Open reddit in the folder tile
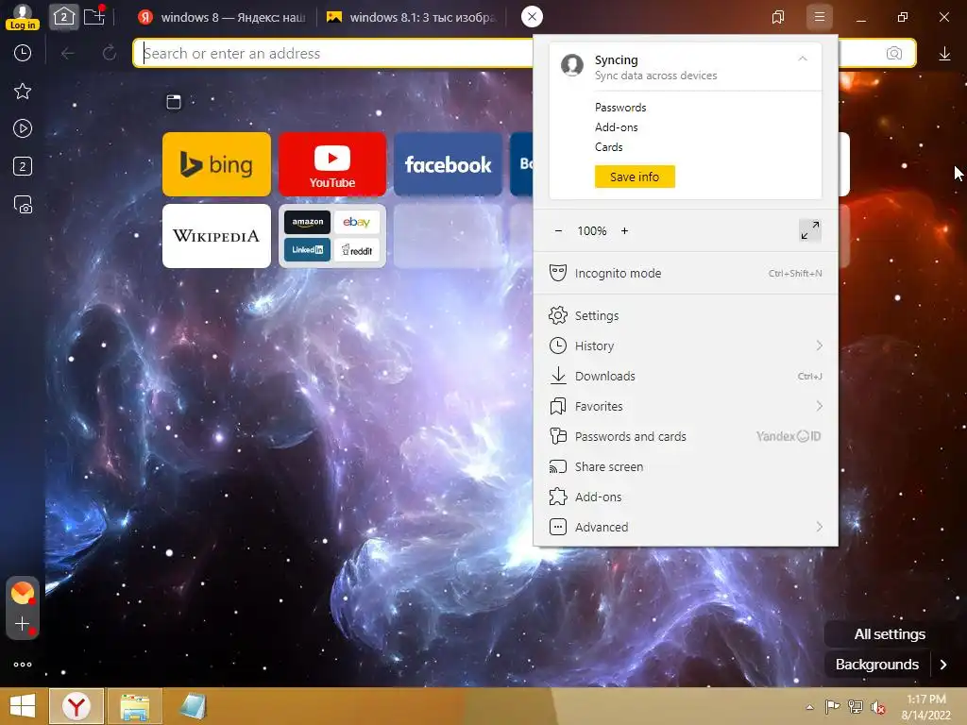This screenshot has height=725, width=967. point(356,249)
